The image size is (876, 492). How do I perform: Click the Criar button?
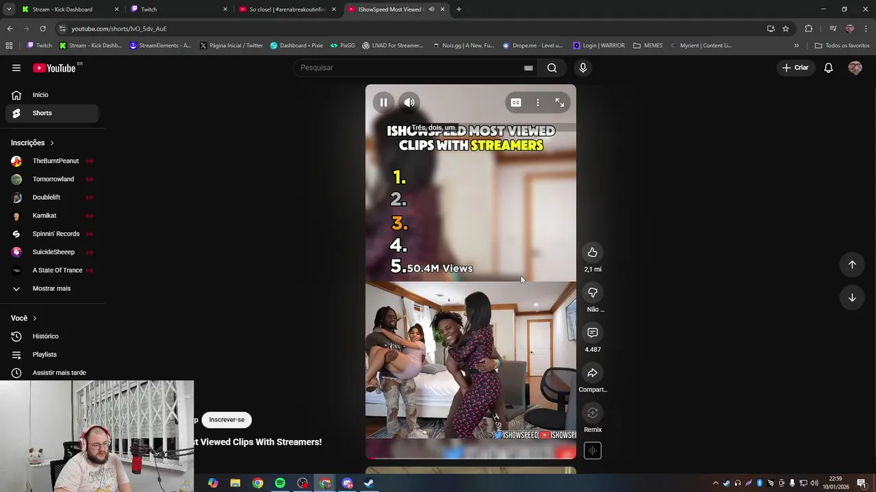coord(795,68)
